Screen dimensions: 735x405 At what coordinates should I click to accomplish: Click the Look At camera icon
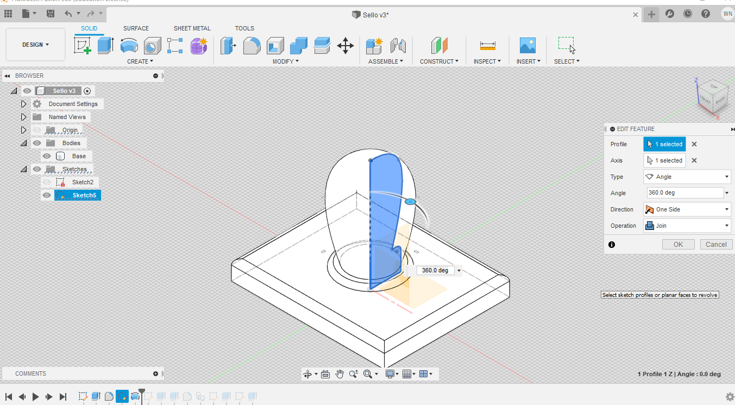[x=325, y=374]
